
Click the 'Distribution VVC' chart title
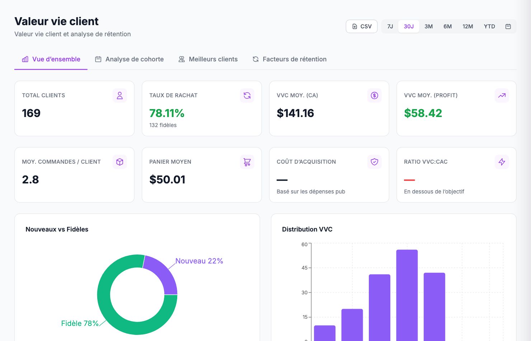click(307, 229)
